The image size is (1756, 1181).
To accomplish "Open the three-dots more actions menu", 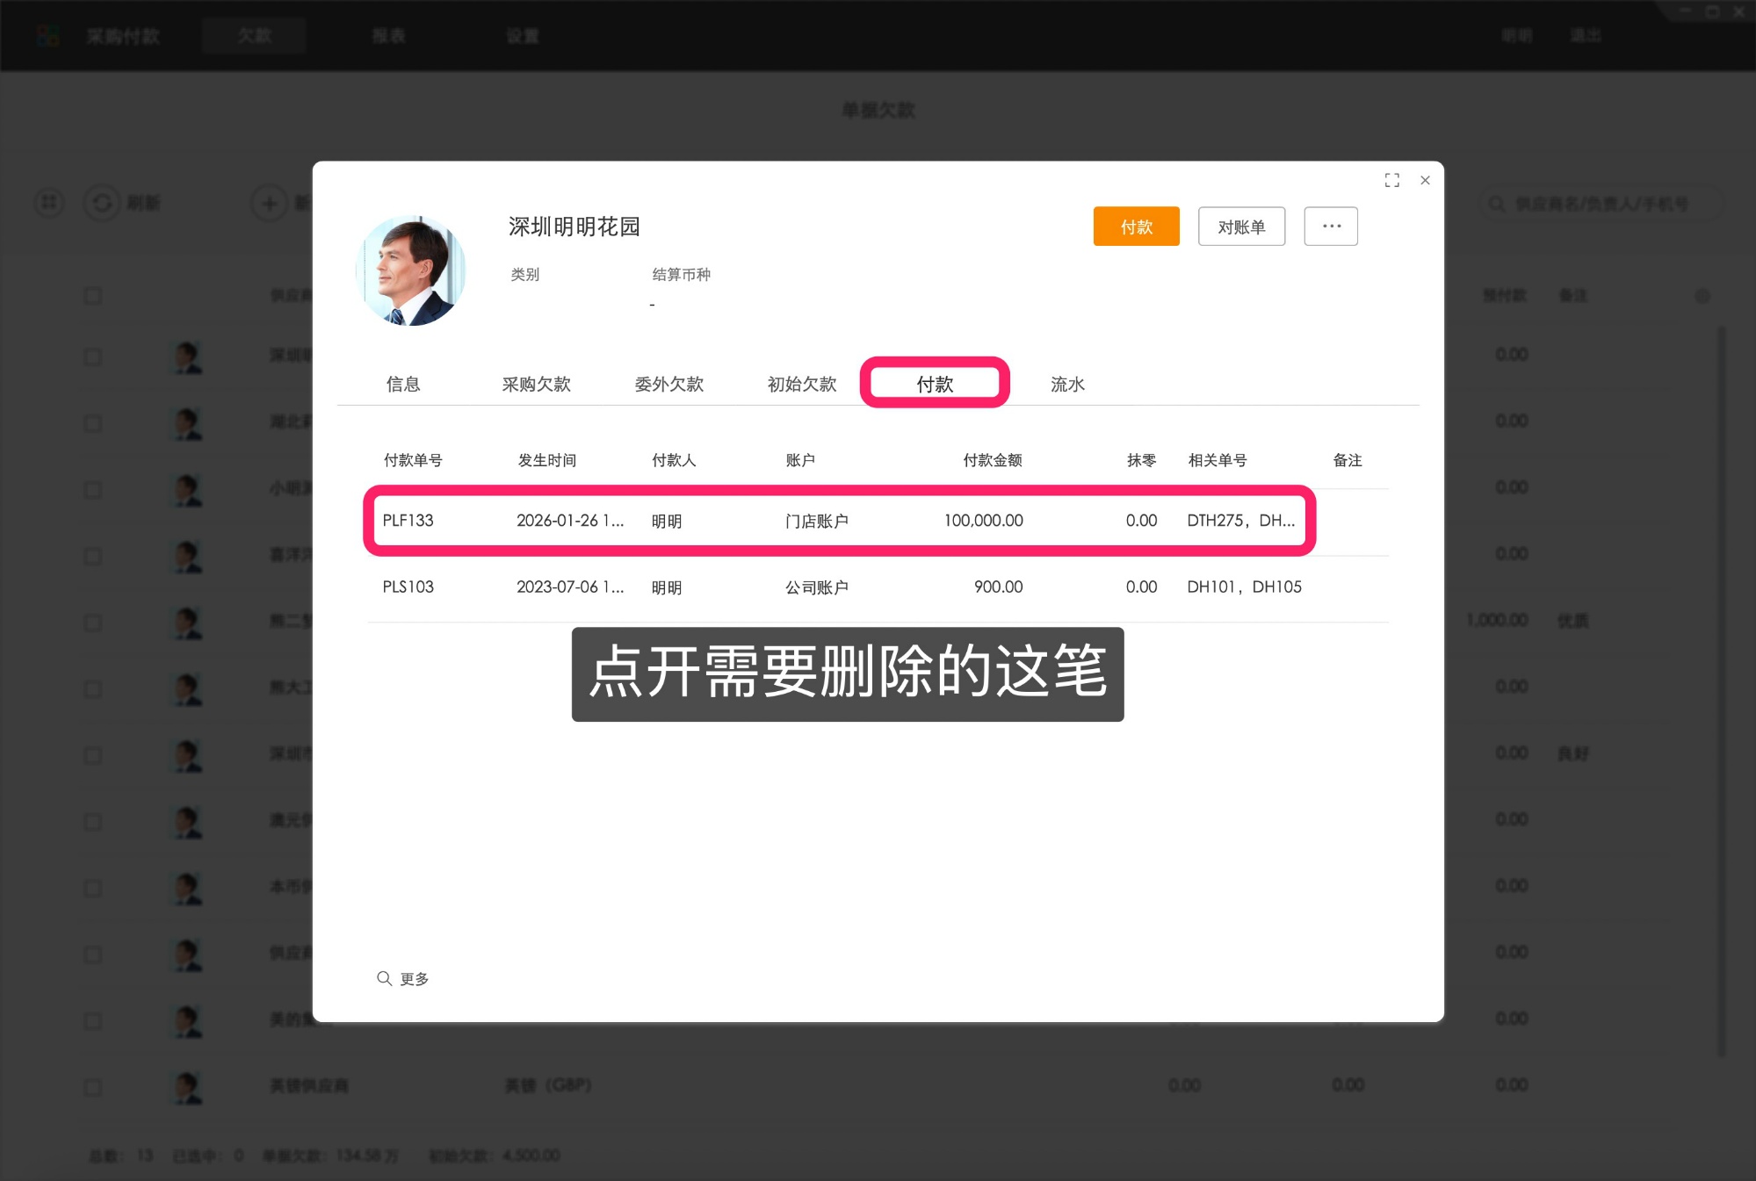I will pos(1331,227).
